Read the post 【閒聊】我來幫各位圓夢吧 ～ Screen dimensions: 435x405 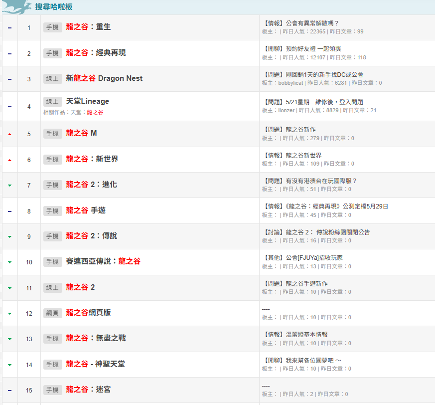pyautogui.click(x=302, y=360)
